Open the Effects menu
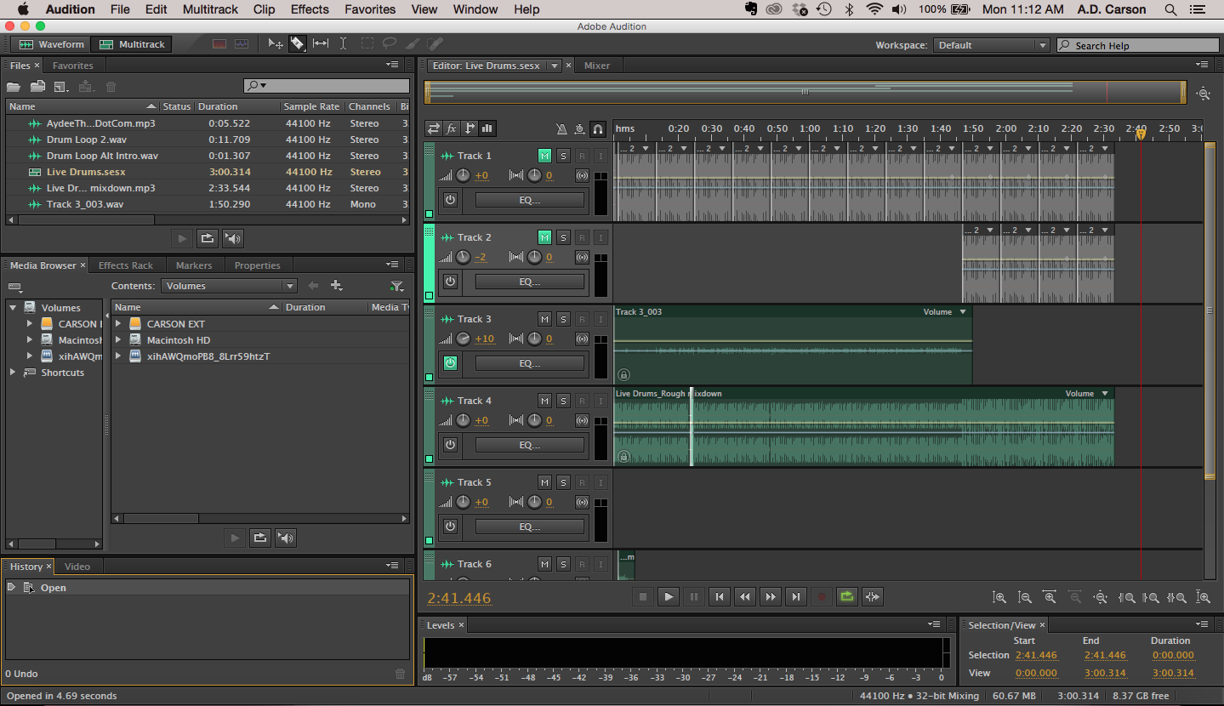The width and height of the screenshot is (1224, 706). pos(310,9)
